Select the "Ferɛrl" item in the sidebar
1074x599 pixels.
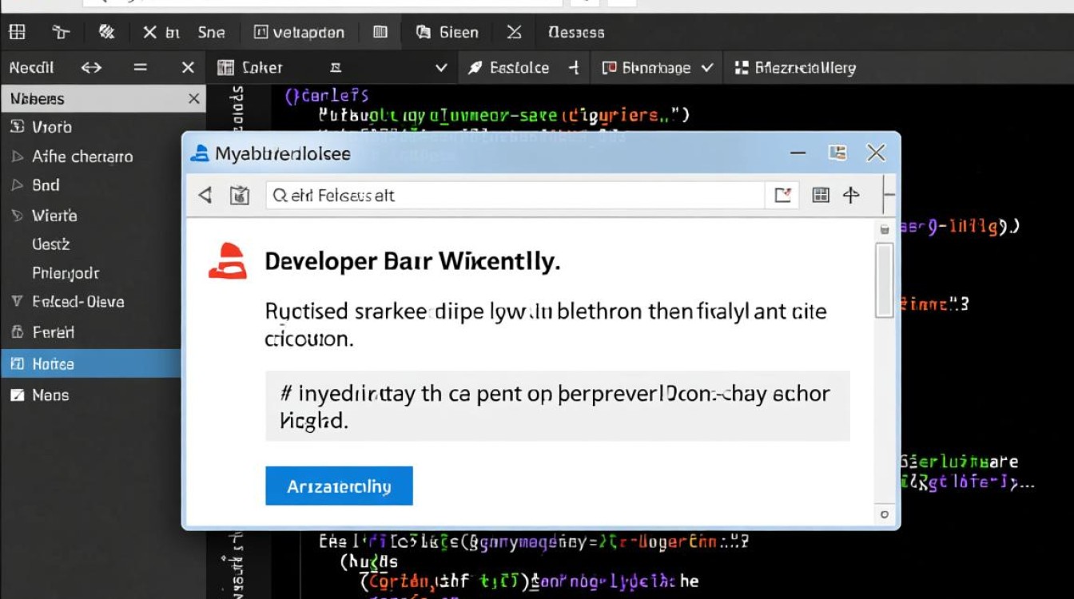[x=54, y=331]
